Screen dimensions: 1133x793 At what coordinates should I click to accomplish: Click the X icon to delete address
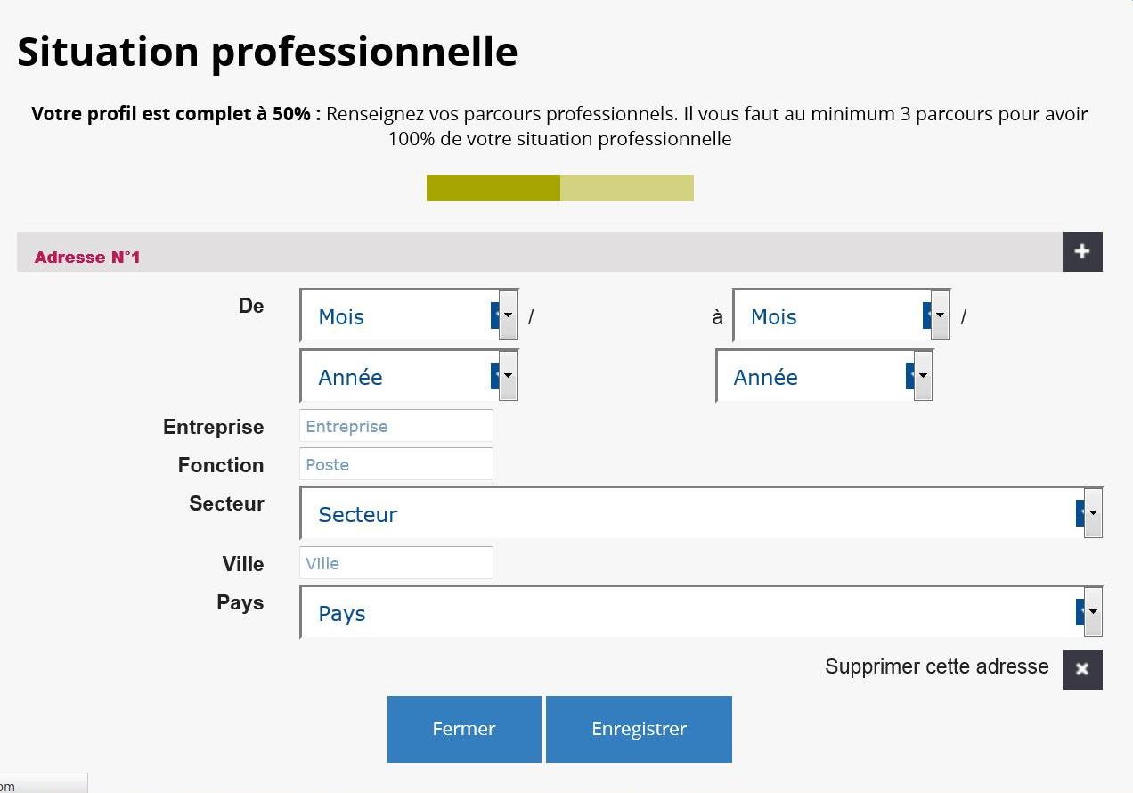(x=1082, y=669)
